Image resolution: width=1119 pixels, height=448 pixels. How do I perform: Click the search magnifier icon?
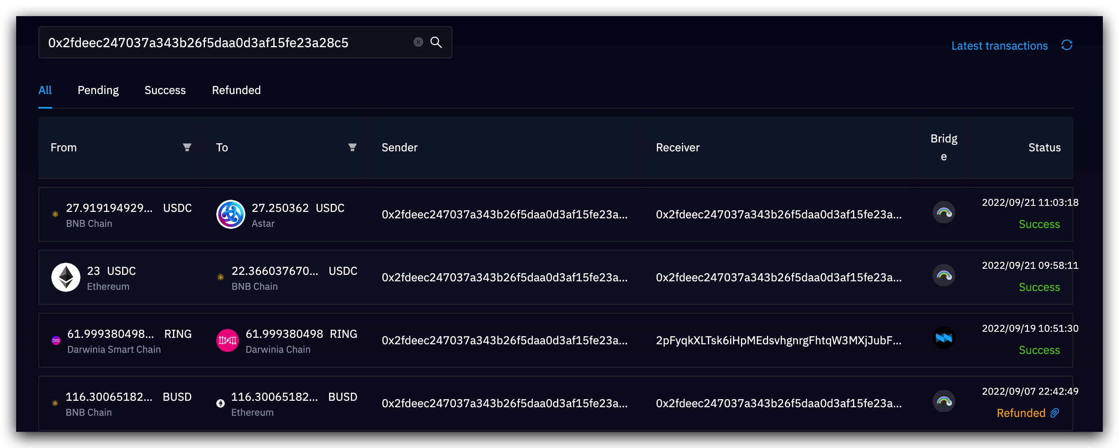point(436,42)
